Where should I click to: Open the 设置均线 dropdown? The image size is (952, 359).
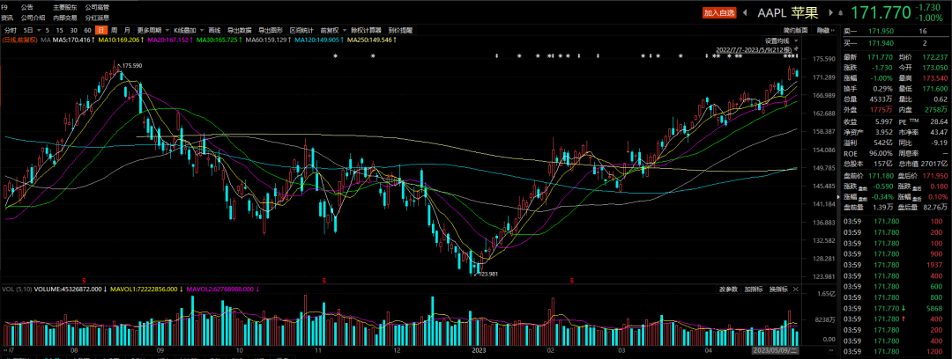click(778, 40)
